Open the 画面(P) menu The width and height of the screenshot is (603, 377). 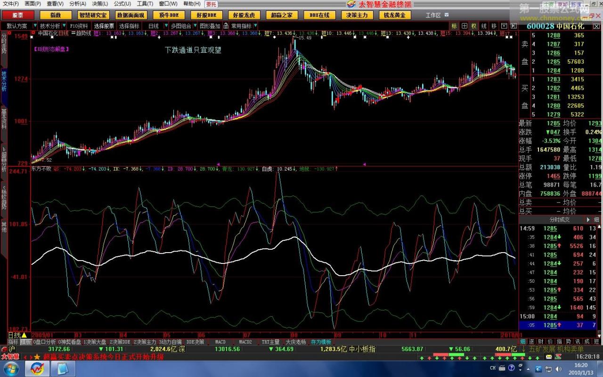(x=33, y=4)
